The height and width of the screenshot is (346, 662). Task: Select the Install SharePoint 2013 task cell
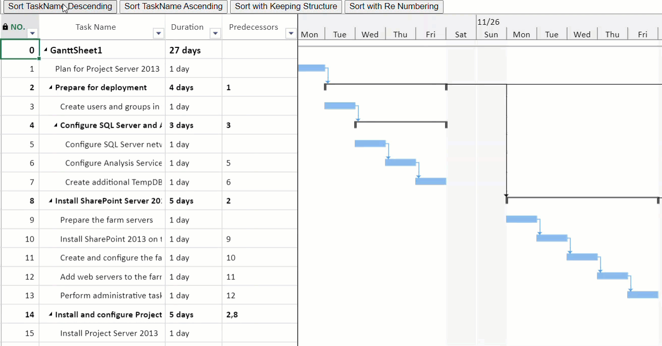click(102, 239)
